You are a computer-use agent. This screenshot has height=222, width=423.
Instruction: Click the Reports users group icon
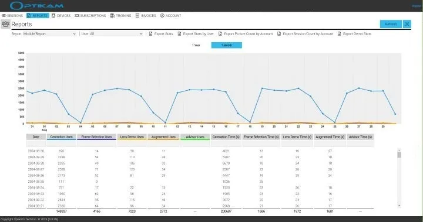click(5, 24)
